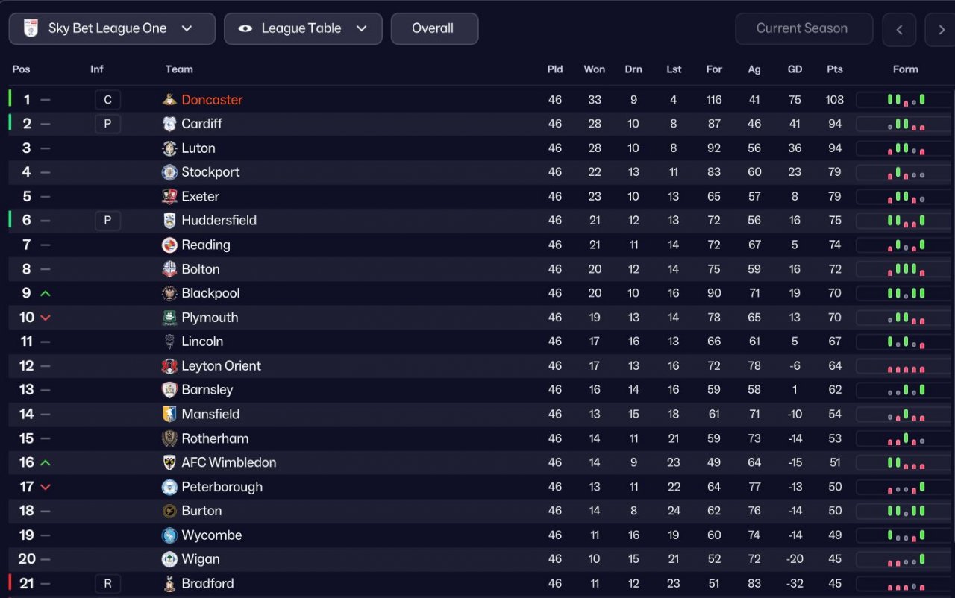The width and height of the screenshot is (955, 598).
Task: Click the AFC Wimbledon club badge
Action: point(169,462)
